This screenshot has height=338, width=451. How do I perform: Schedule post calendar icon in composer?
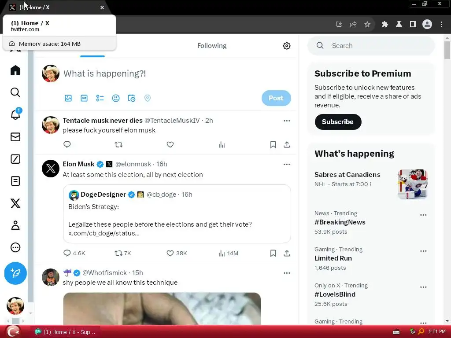point(131,98)
